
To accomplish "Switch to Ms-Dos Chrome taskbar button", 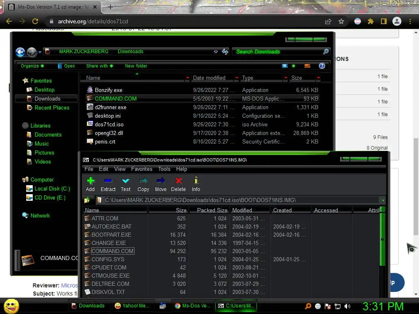I will click(x=192, y=306).
